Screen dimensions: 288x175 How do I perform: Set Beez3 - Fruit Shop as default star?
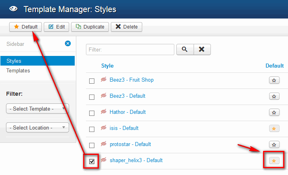pyautogui.click(x=274, y=80)
